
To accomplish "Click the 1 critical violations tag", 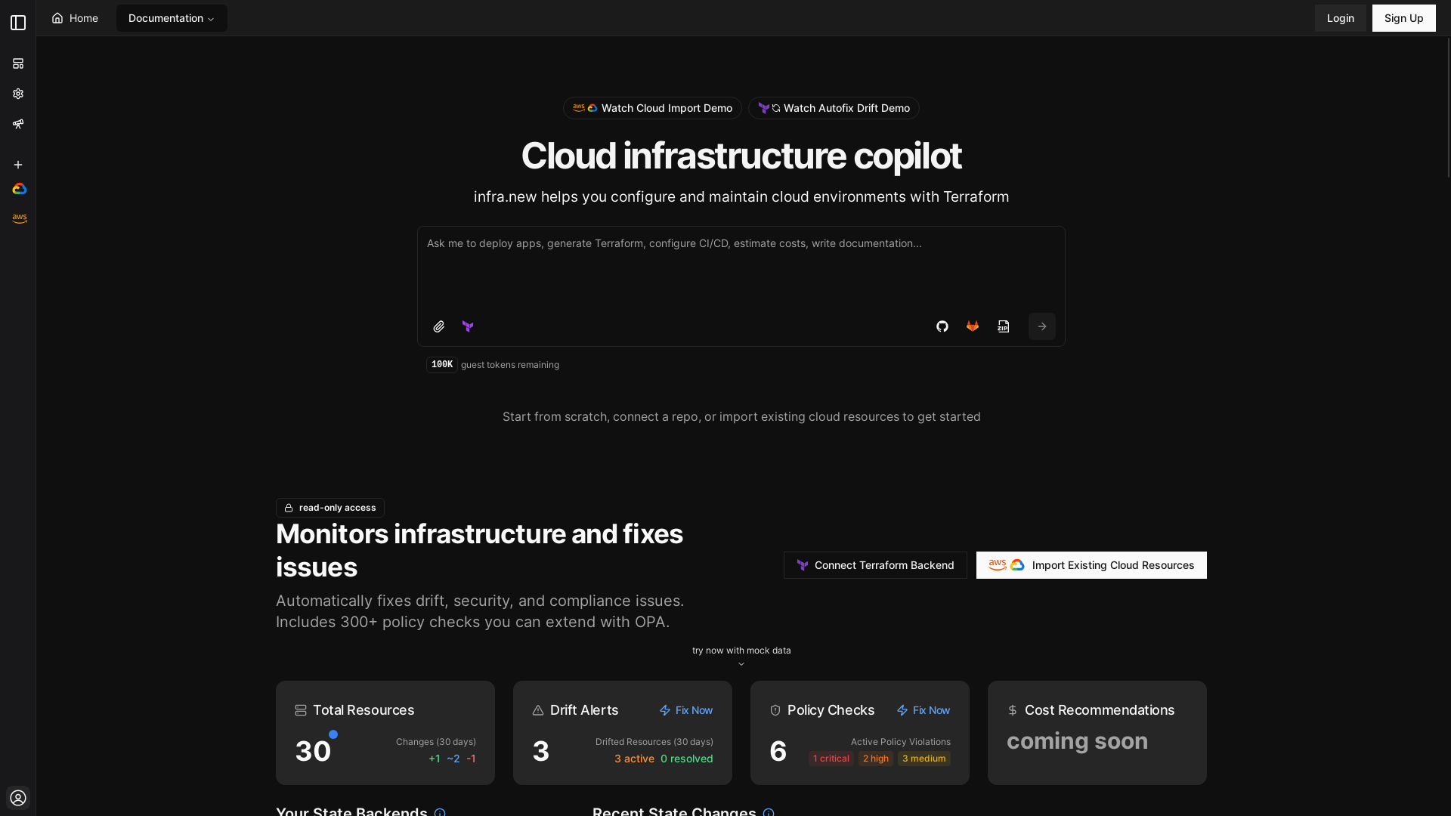I will pyautogui.click(x=831, y=759).
